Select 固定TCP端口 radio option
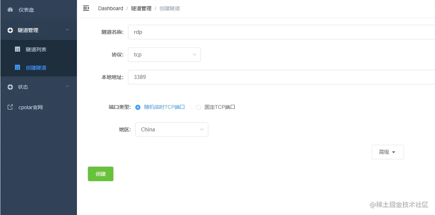 tap(215, 107)
